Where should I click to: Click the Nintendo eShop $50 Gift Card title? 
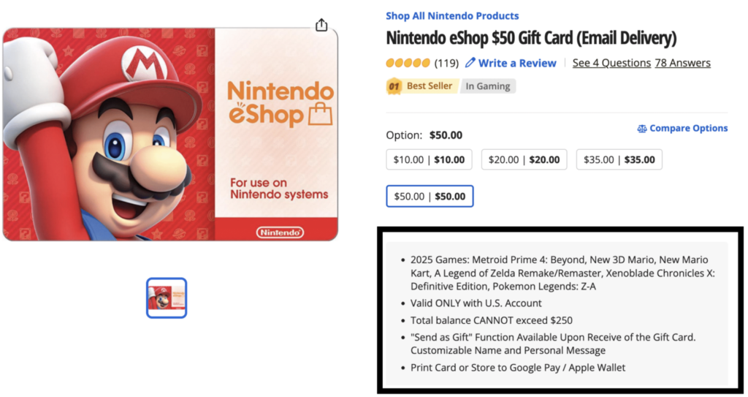531,38
